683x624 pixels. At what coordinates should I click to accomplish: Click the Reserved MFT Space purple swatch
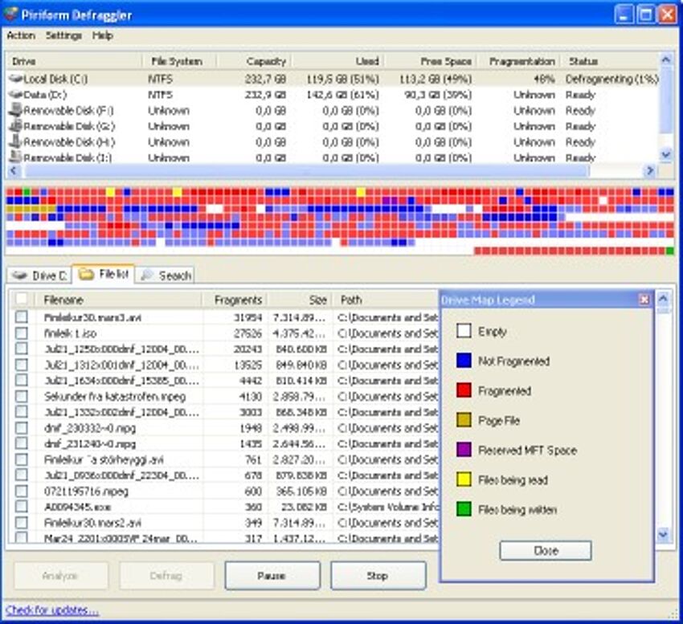point(464,450)
